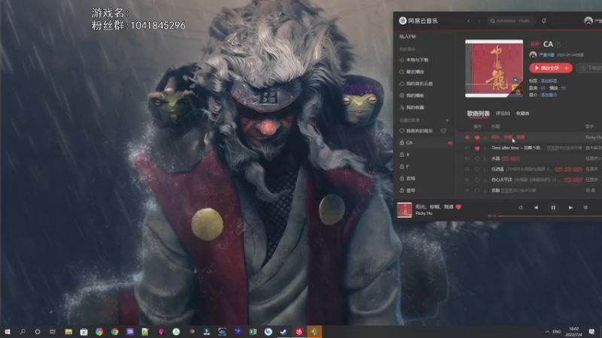602x338 pixels.
Task: Click the 添加简介 link
Action: (x=549, y=95)
